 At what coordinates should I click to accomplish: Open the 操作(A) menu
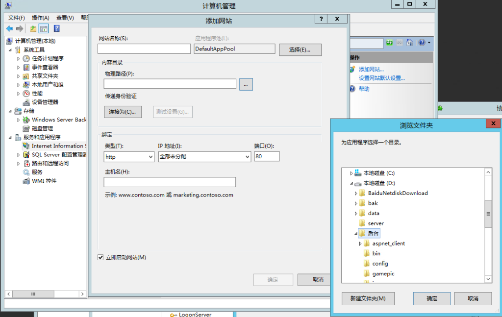click(40, 18)
